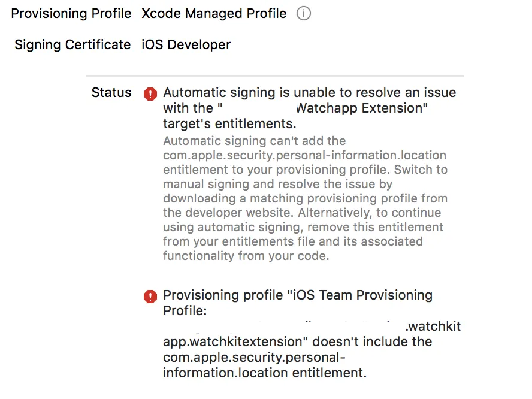Image resolution: width=532 pixels, height=399 pixels.
Task: Click the Provisioning Profile label
Action: click(x=71, y=14)
